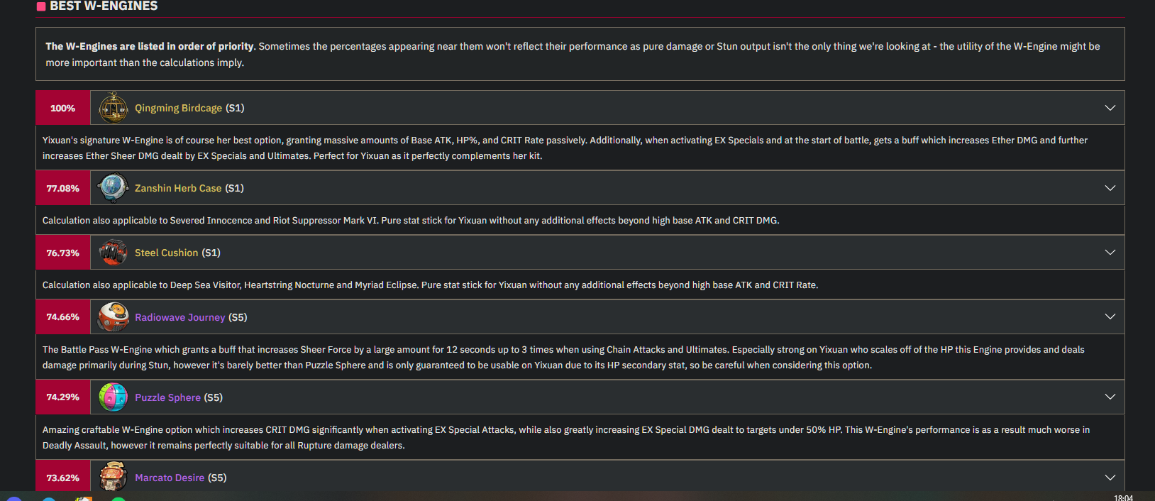
Task: Click the Steel Cushion engine icon
Action: tap(113, 253)
